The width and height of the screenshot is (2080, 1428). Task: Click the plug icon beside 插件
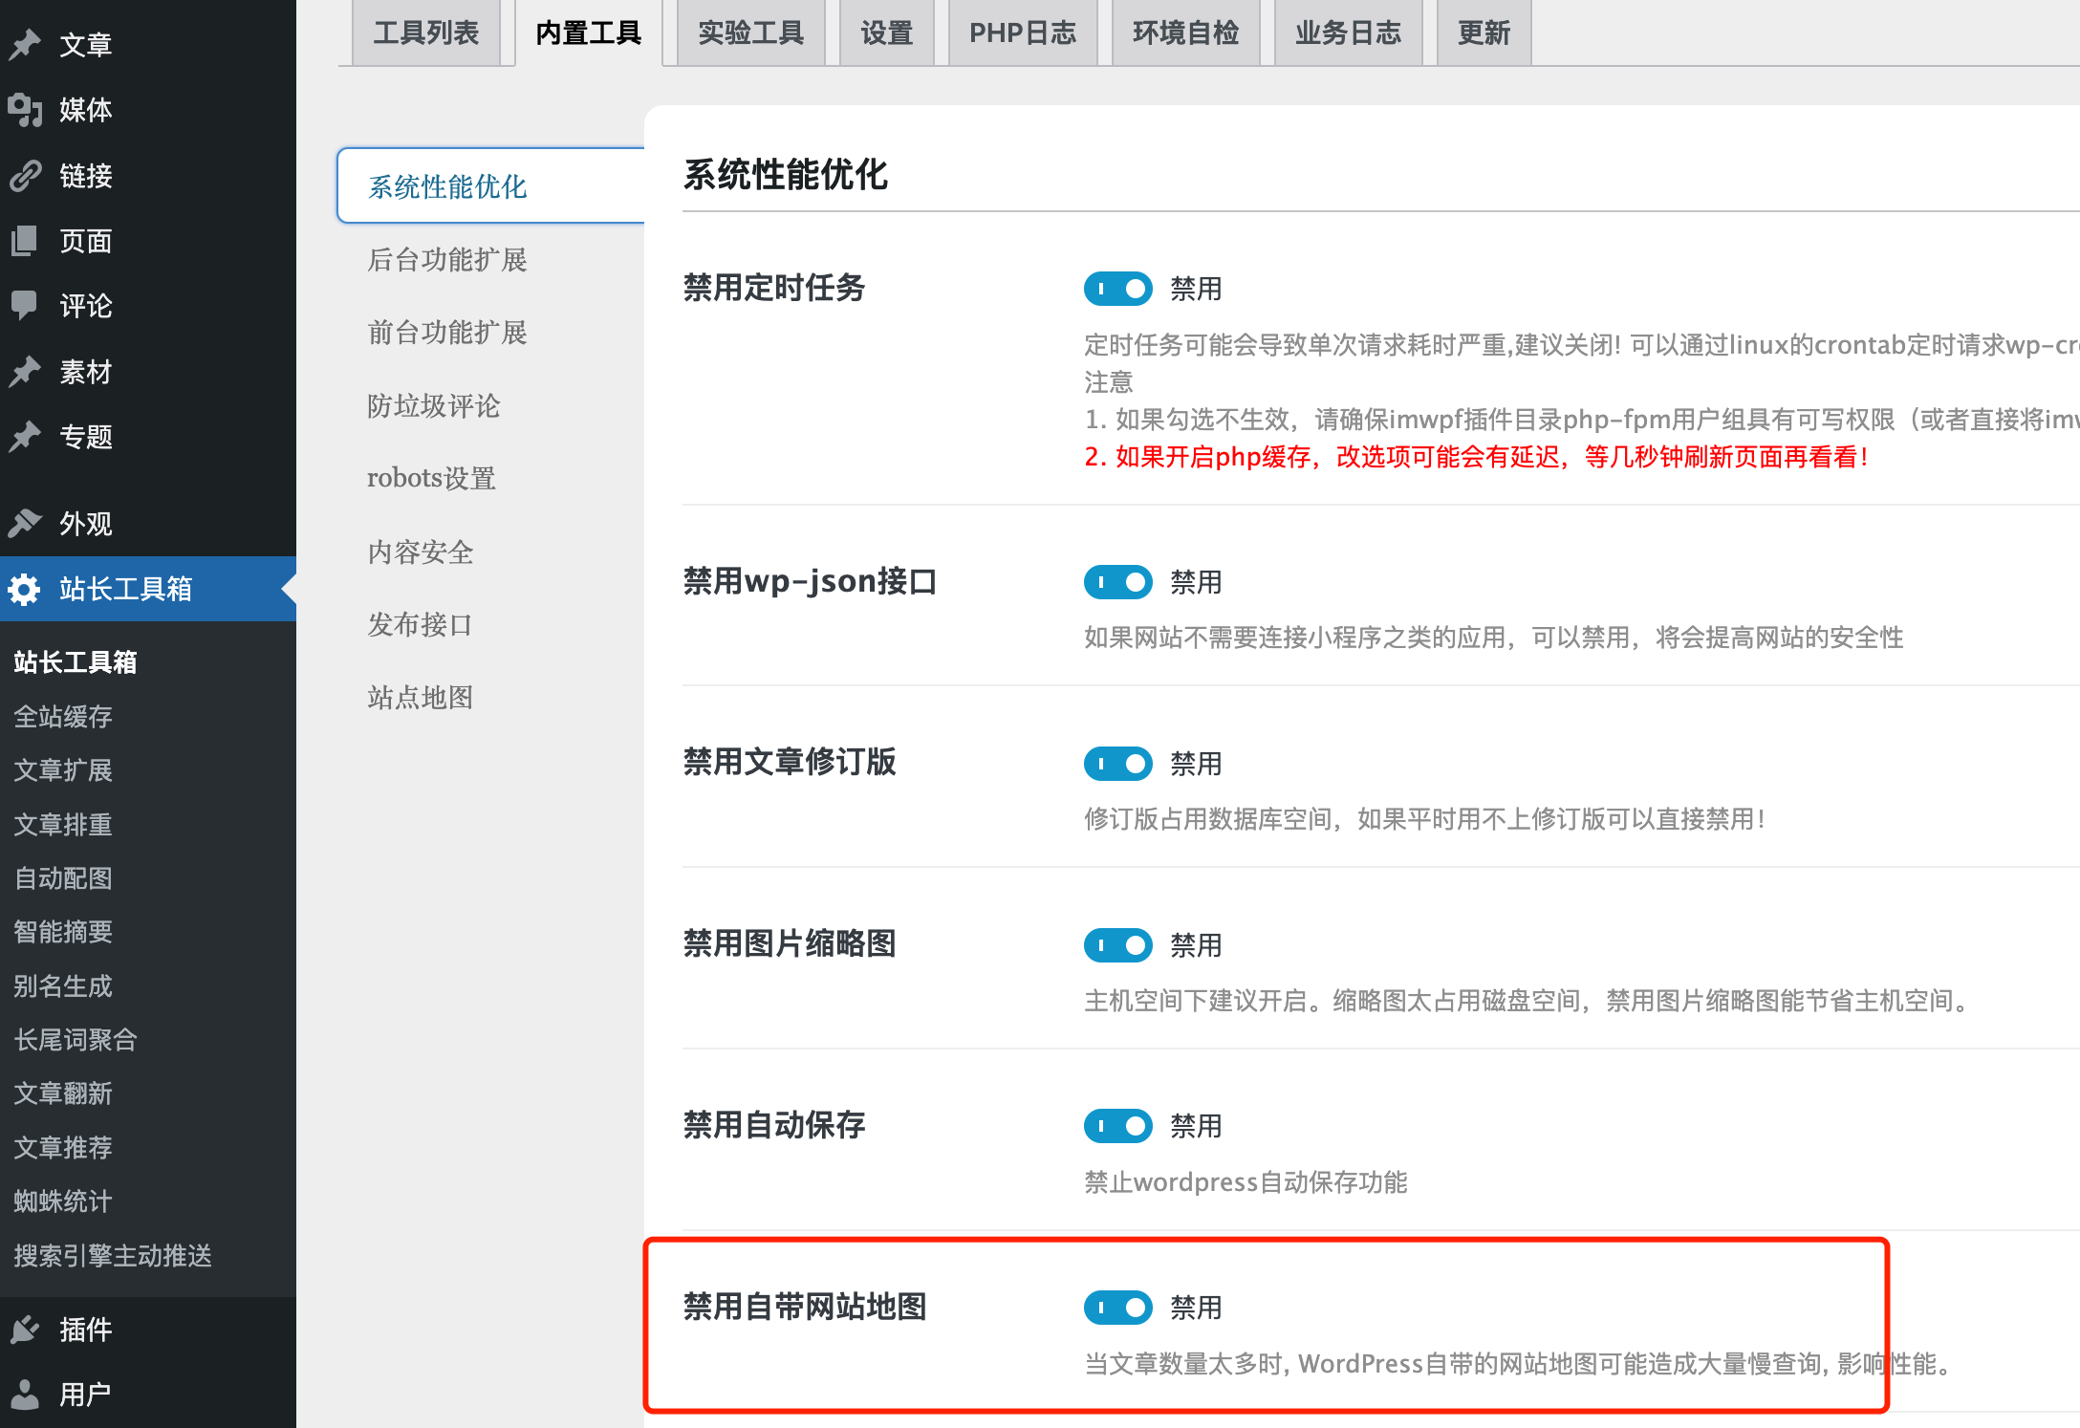click(x=25, y=1330)
